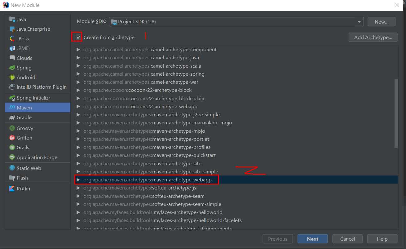The width and height of the screenshot is (406, 249).
Task: Click the Project SDK folder icon
Action: click(114, 22)
